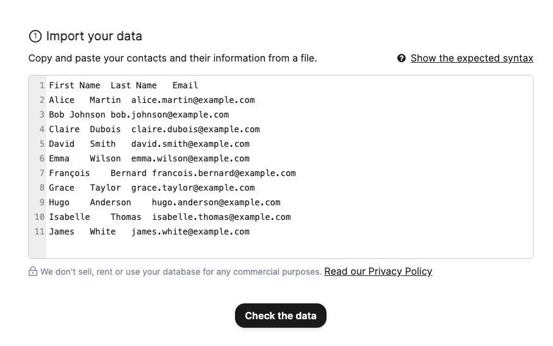Click the François Bernard row
This screenshot has width=553, height=346.
(x=172, y=173)
